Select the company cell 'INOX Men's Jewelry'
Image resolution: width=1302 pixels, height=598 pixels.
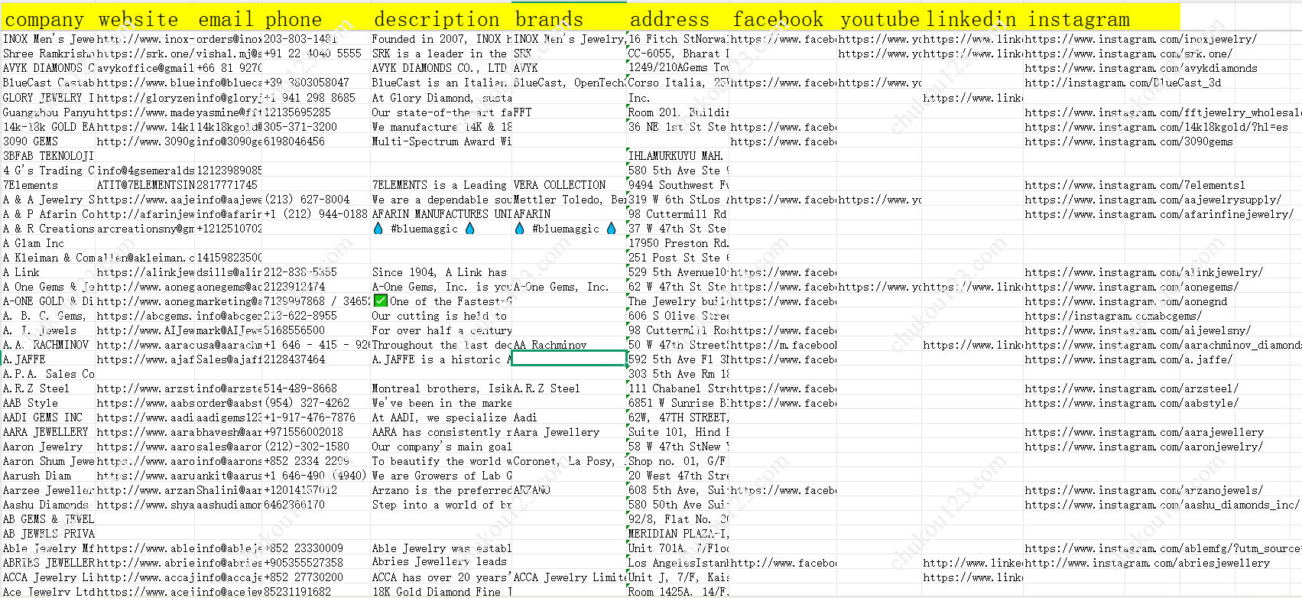[x=49, y=39]
